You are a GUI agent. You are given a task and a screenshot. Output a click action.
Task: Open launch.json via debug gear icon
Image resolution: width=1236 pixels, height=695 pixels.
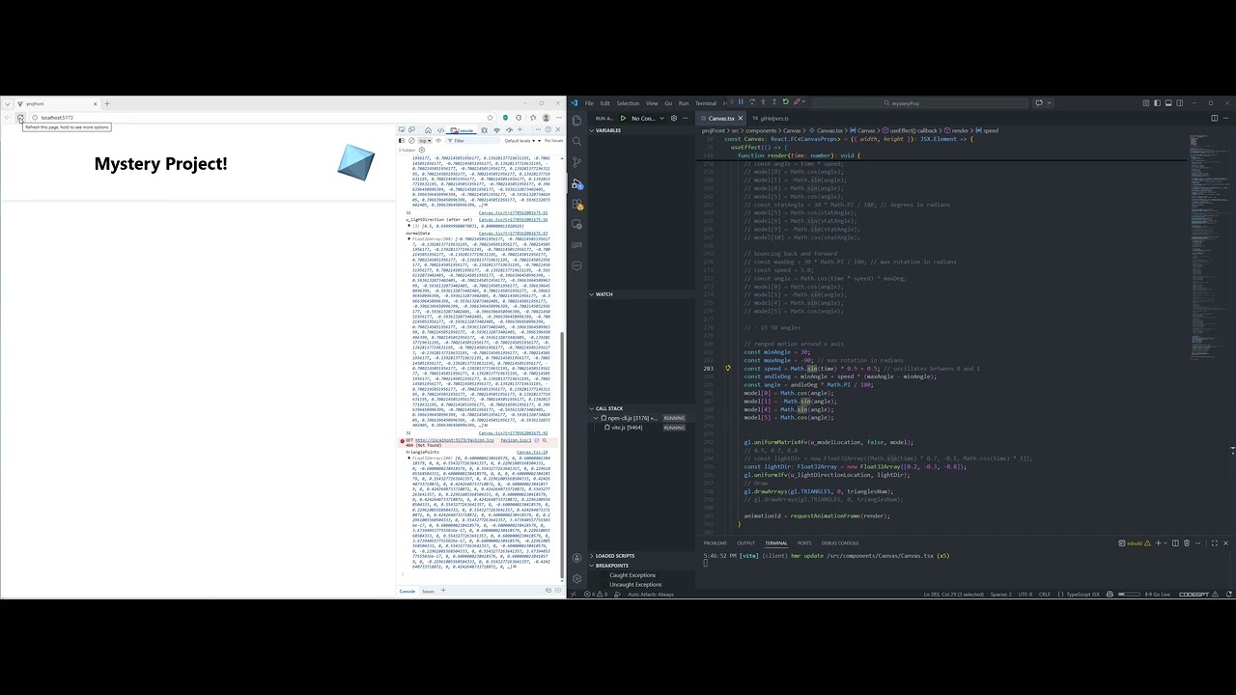pos(674,118)
